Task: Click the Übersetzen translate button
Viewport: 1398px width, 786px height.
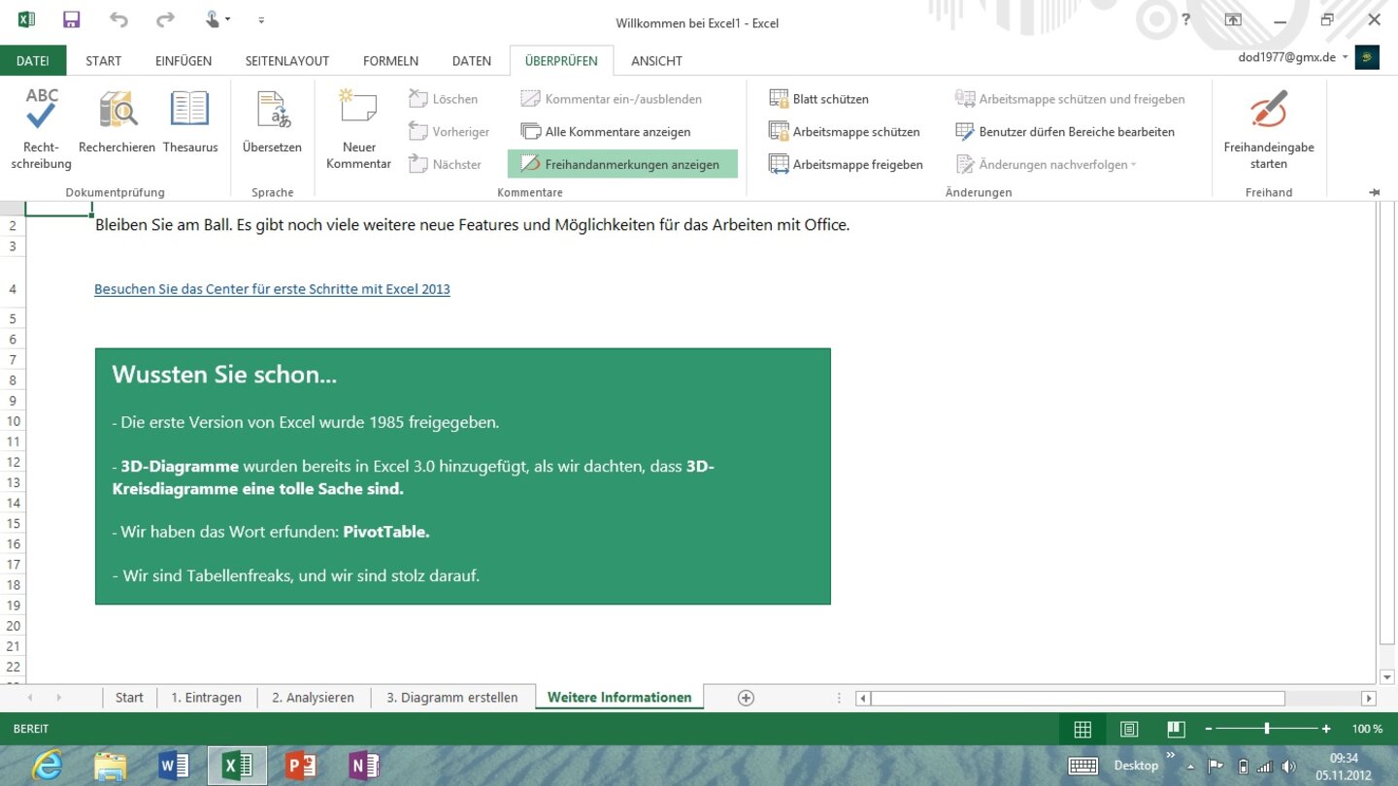Action: coord(272,121)
